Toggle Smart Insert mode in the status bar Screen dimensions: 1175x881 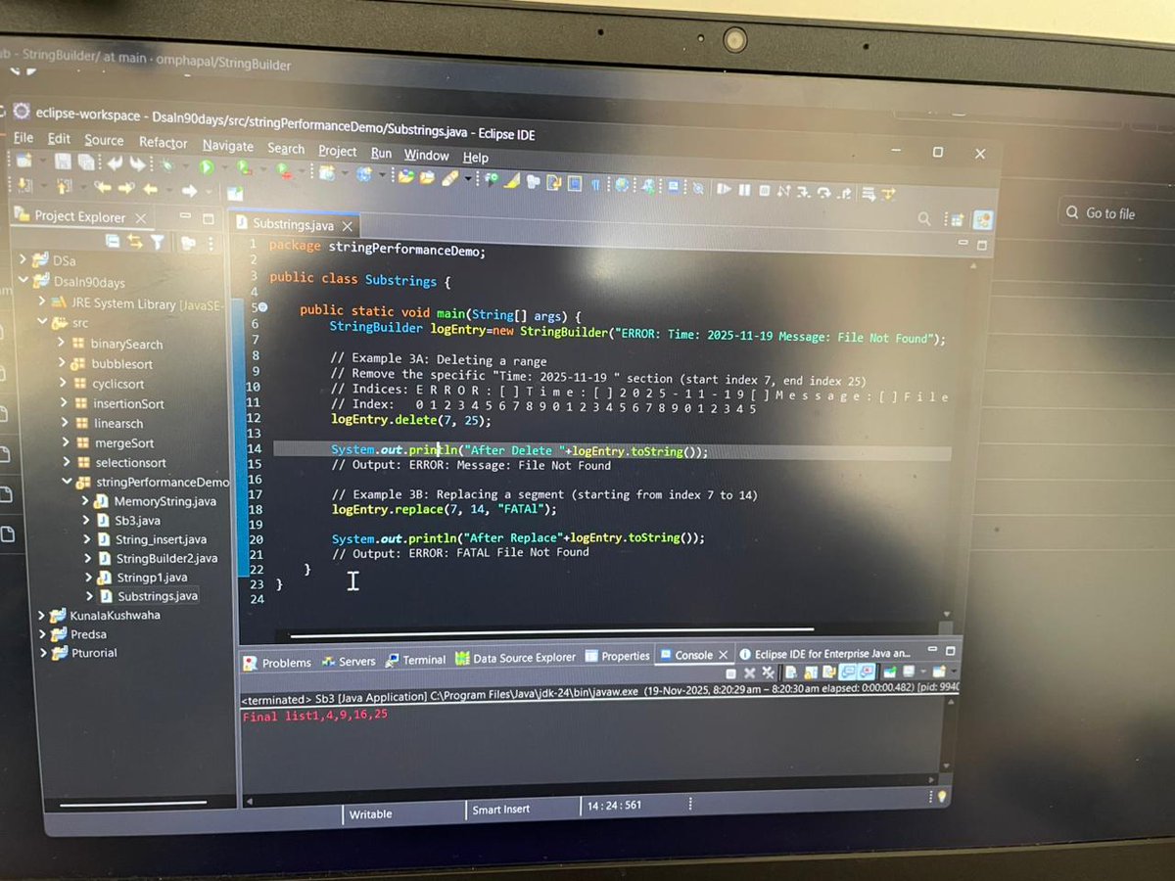[x=502, y=810]
